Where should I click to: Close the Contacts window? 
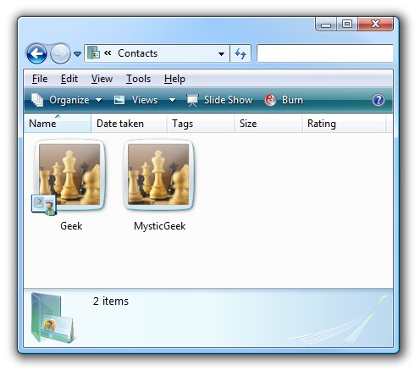(375, 24)
